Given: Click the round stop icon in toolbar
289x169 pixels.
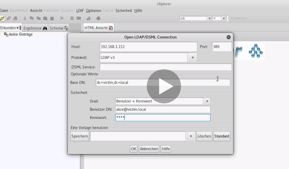Looking at the screenshot, I should click(98, 18).
